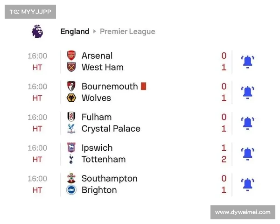Click Bournemouth's red card indicator
280x224 pixels.
coord(144,86)
